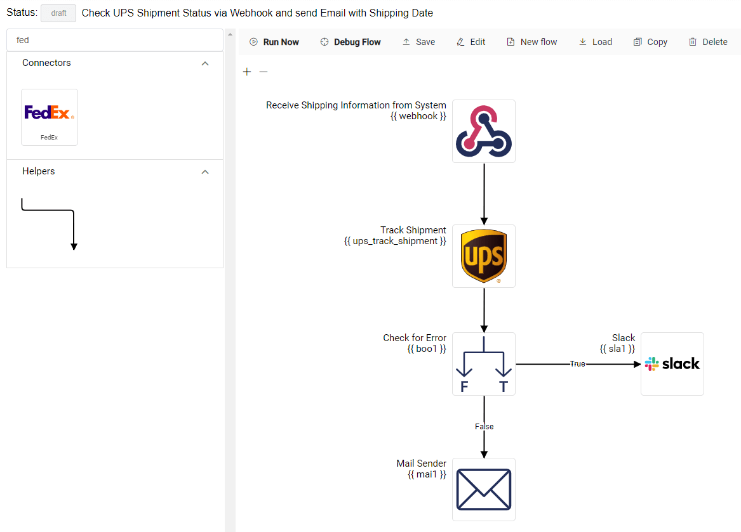Select the Mail Sender envelope node

483,490
